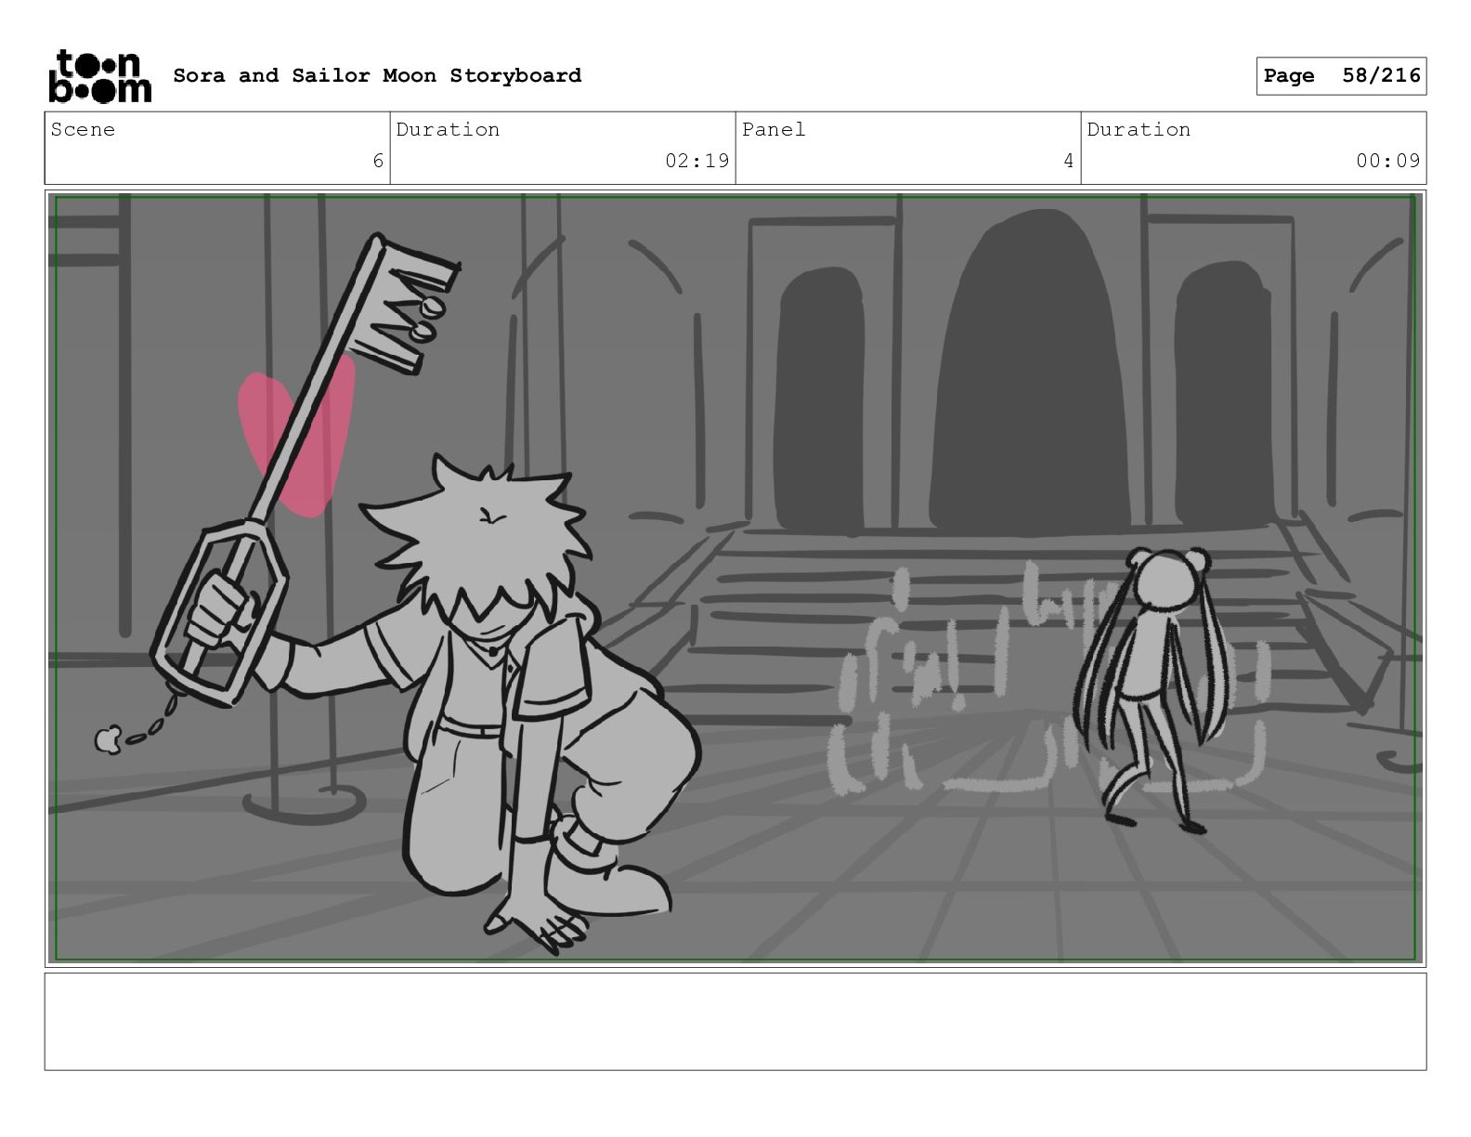Select the "Scene" header label
1471x1137 pixels.
coord(83,129)
